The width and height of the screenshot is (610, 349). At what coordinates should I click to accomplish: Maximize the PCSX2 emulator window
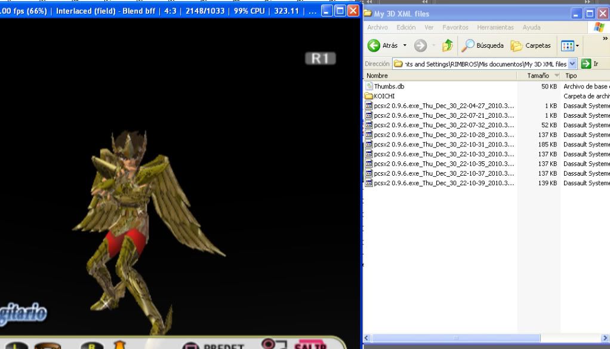click(x=340, y=11)
